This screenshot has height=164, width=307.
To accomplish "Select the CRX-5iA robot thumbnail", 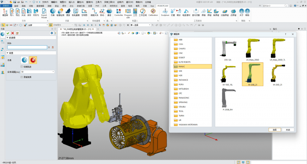I will (x=228, y=49).
